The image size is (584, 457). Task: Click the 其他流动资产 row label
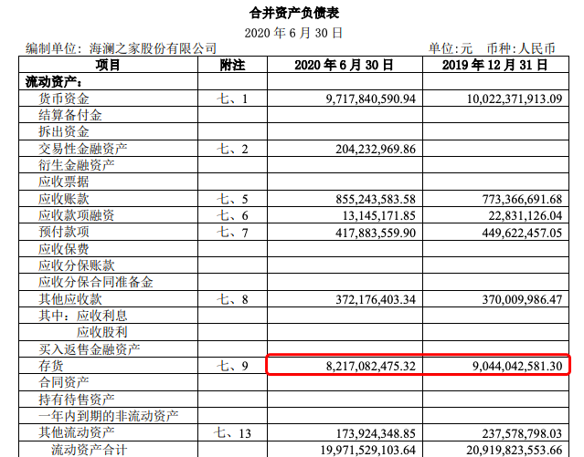[x=77, y=433]
